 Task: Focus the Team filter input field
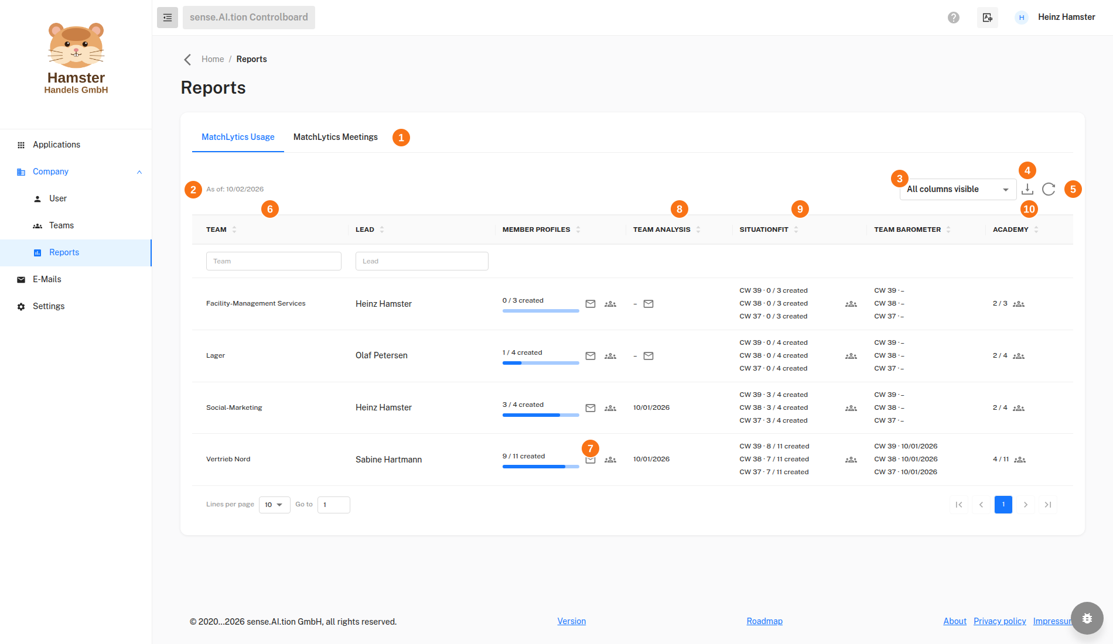pos(274,261)
